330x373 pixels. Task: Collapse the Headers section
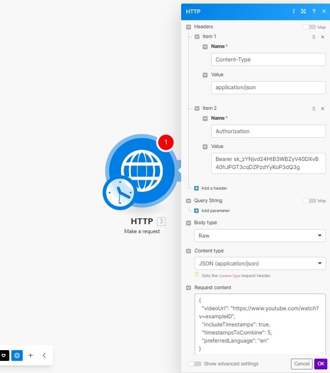tap(188, 27)
